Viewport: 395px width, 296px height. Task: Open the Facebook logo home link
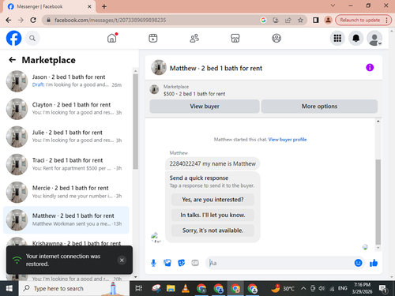click(x=13, y=38)
